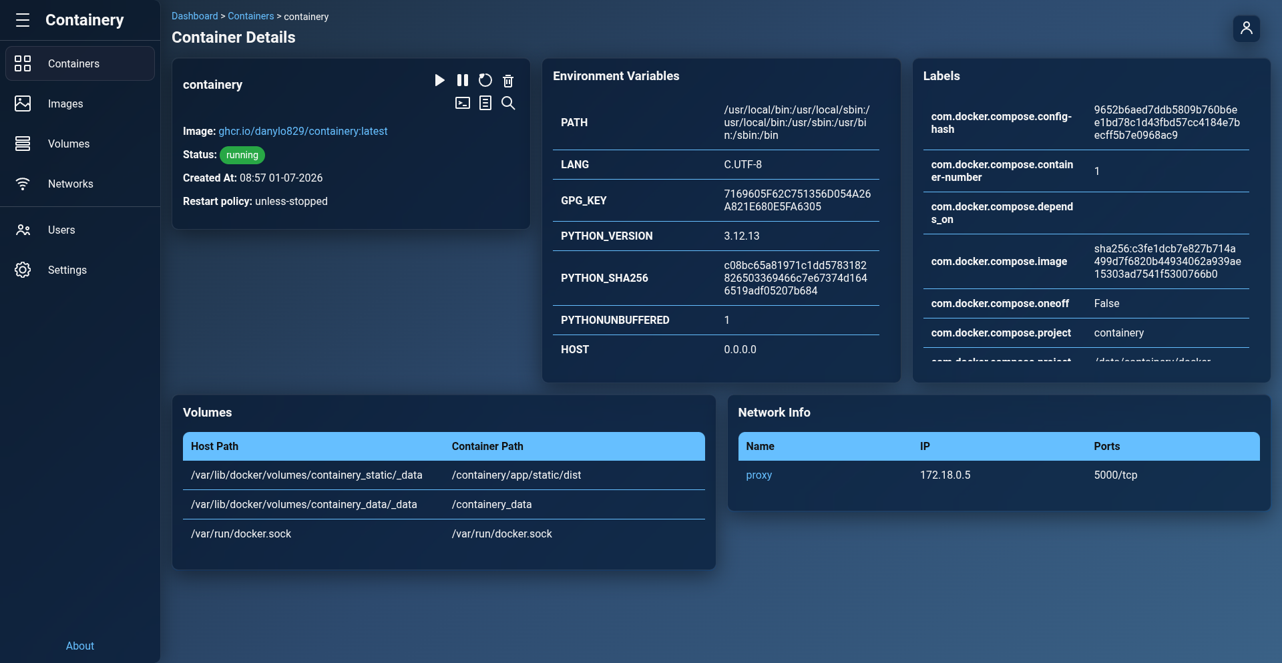1282x663 pixels.
Task: Pause the containery container
Action: coord(463,80)
